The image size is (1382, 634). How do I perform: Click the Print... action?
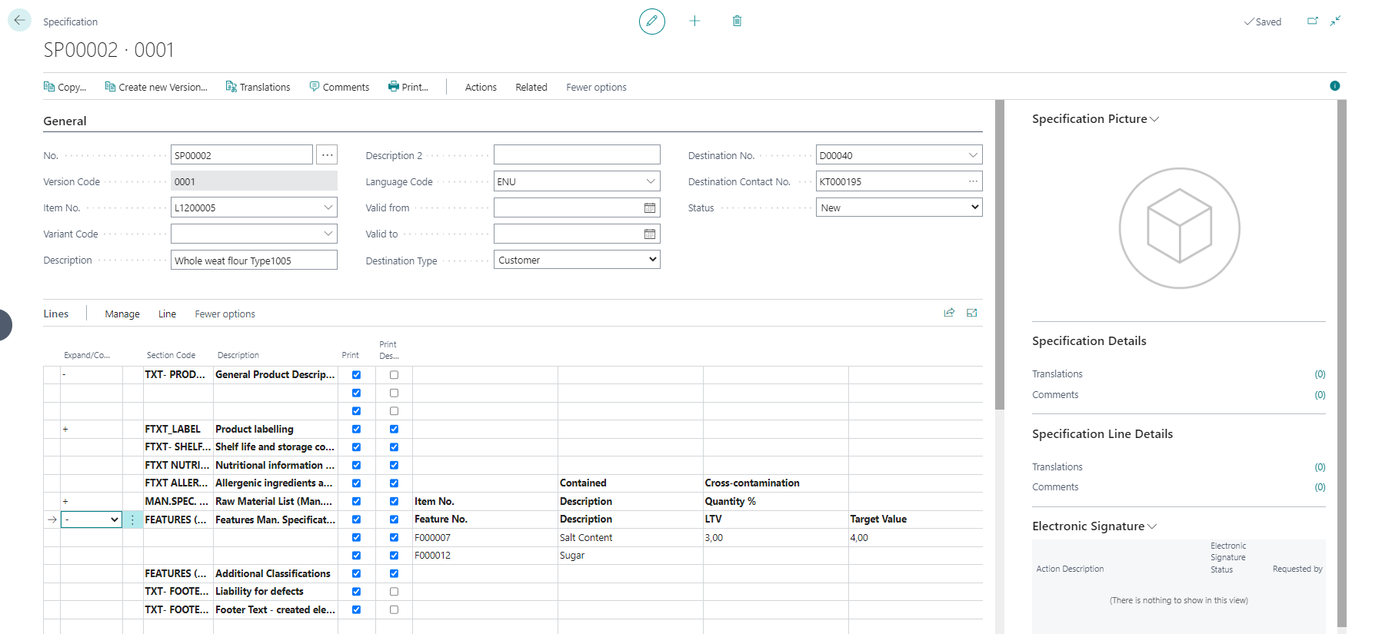(408, 87)
